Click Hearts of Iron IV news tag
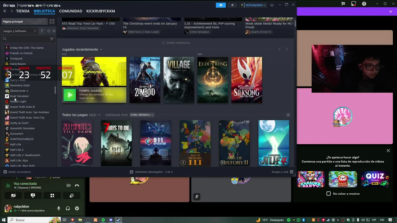 [x=258, y=32]
